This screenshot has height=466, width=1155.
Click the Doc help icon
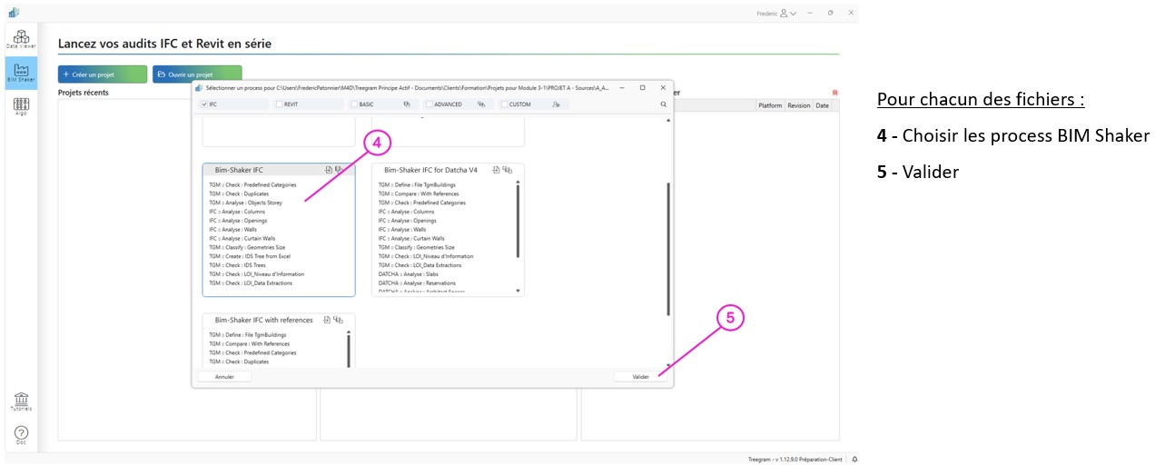coord(21,435)
